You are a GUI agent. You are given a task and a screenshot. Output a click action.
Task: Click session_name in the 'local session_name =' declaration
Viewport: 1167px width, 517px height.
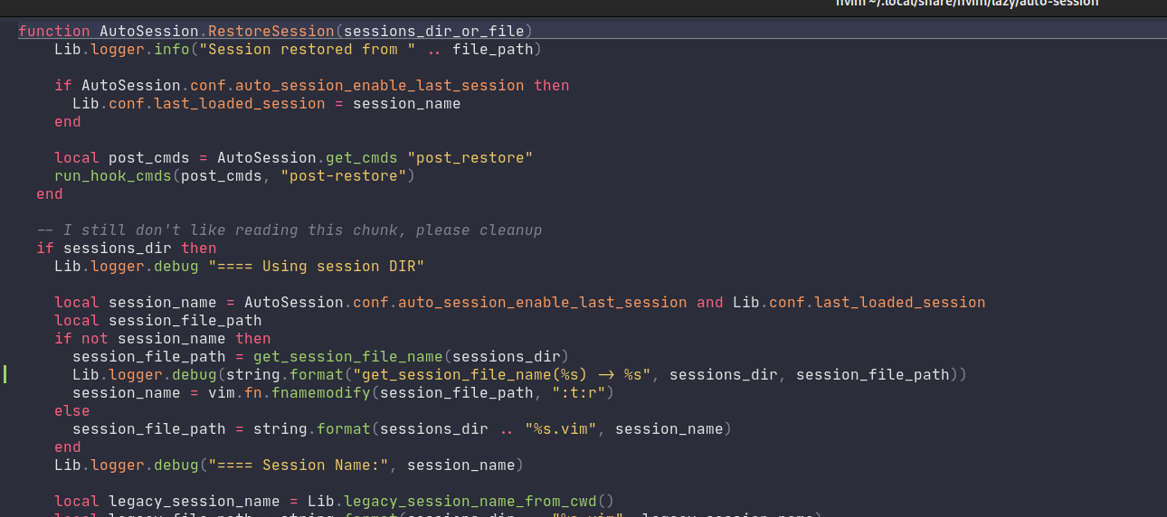tap(163, 303)
